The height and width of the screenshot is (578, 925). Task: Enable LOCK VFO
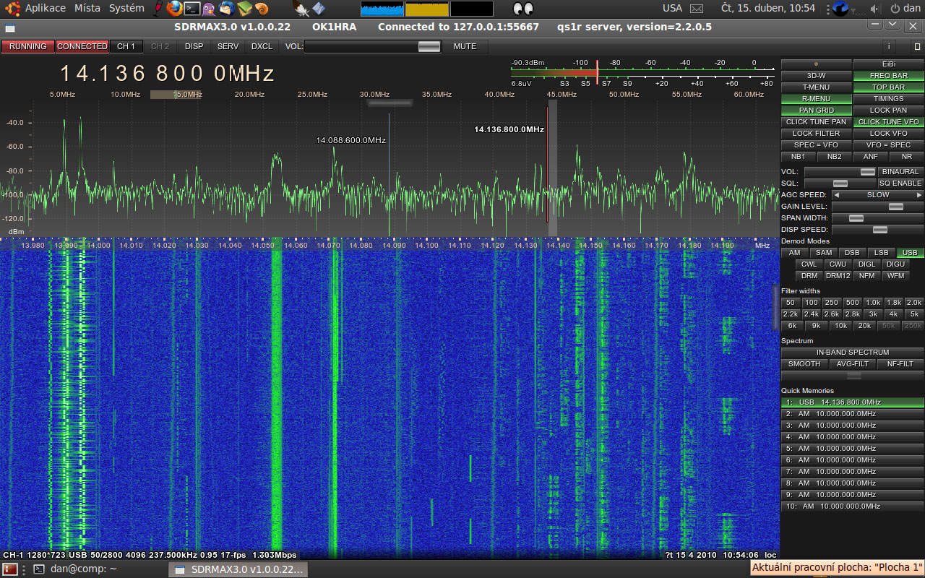[888, 134]
